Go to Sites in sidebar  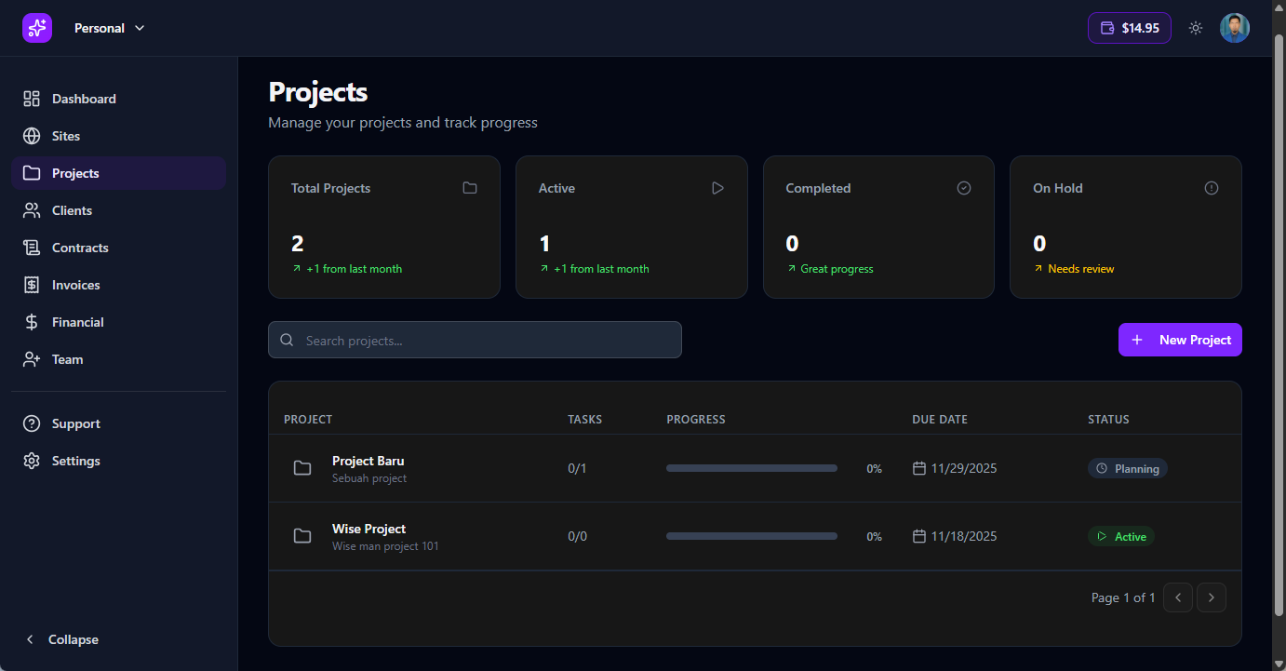click(x=65, y=136)
